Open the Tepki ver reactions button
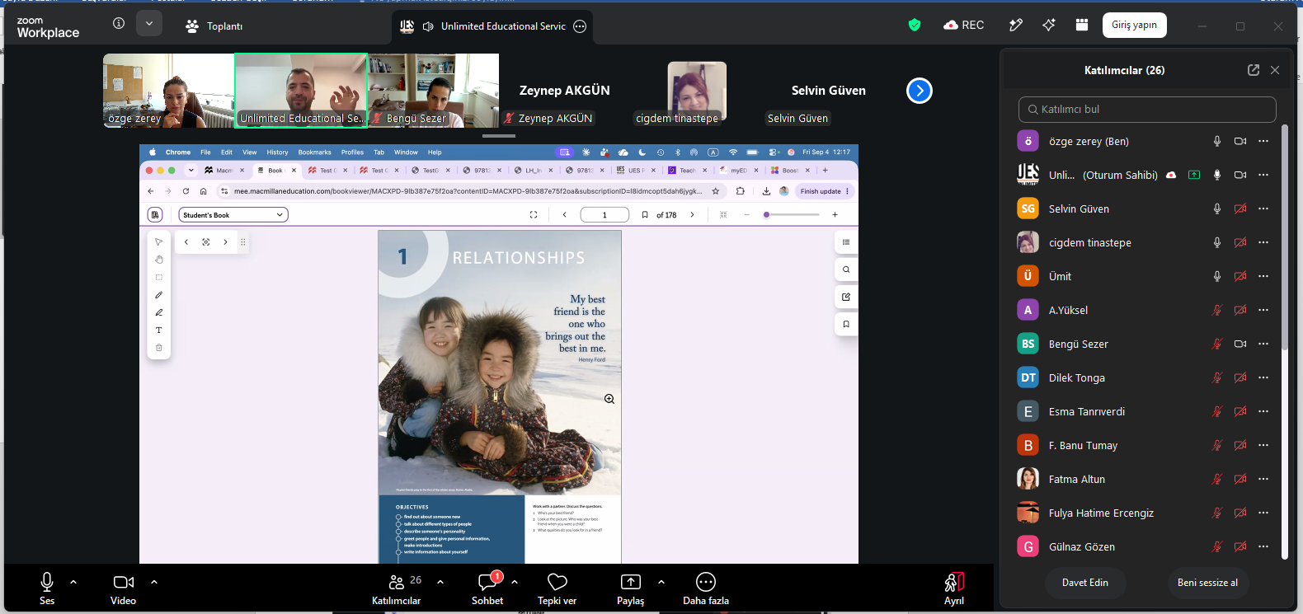 coord(557,589)
